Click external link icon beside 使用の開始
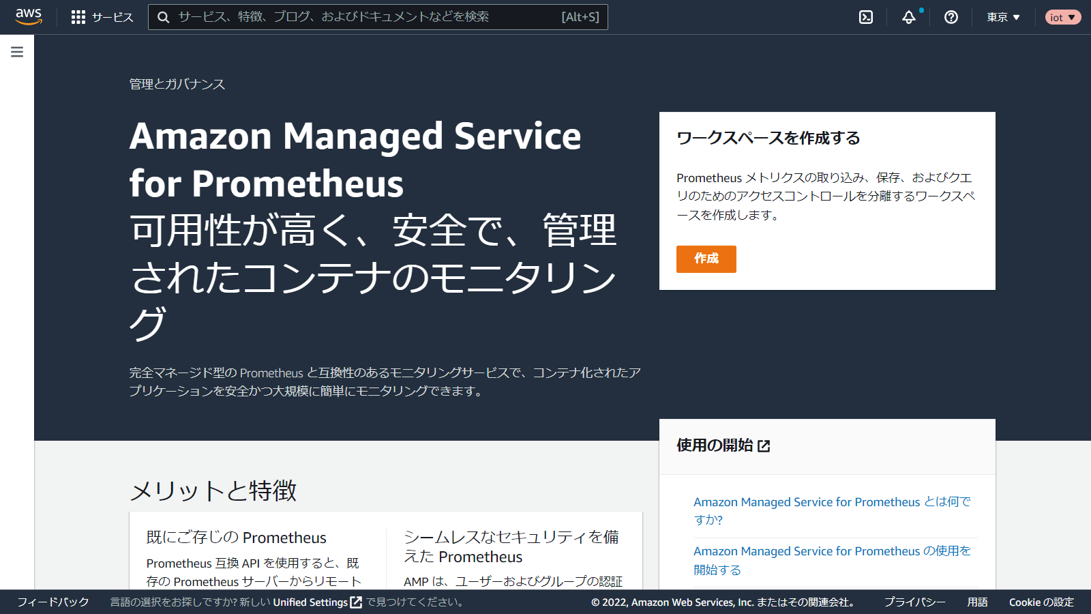Viewport: 1091px width, 614px height. tap(764, 446)
